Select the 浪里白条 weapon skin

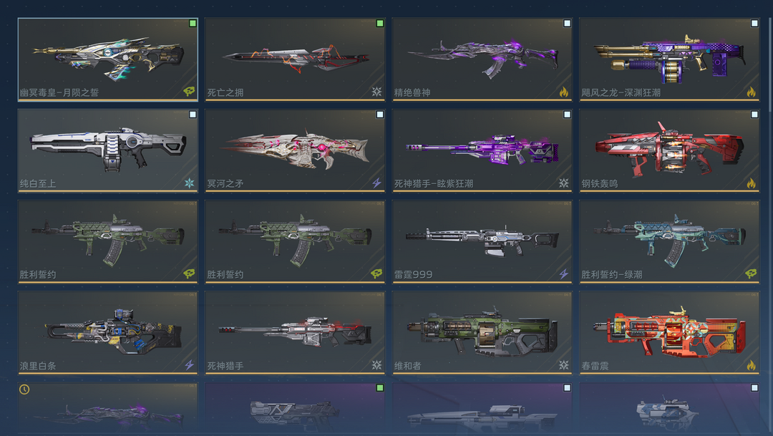(x=107, y=332)
